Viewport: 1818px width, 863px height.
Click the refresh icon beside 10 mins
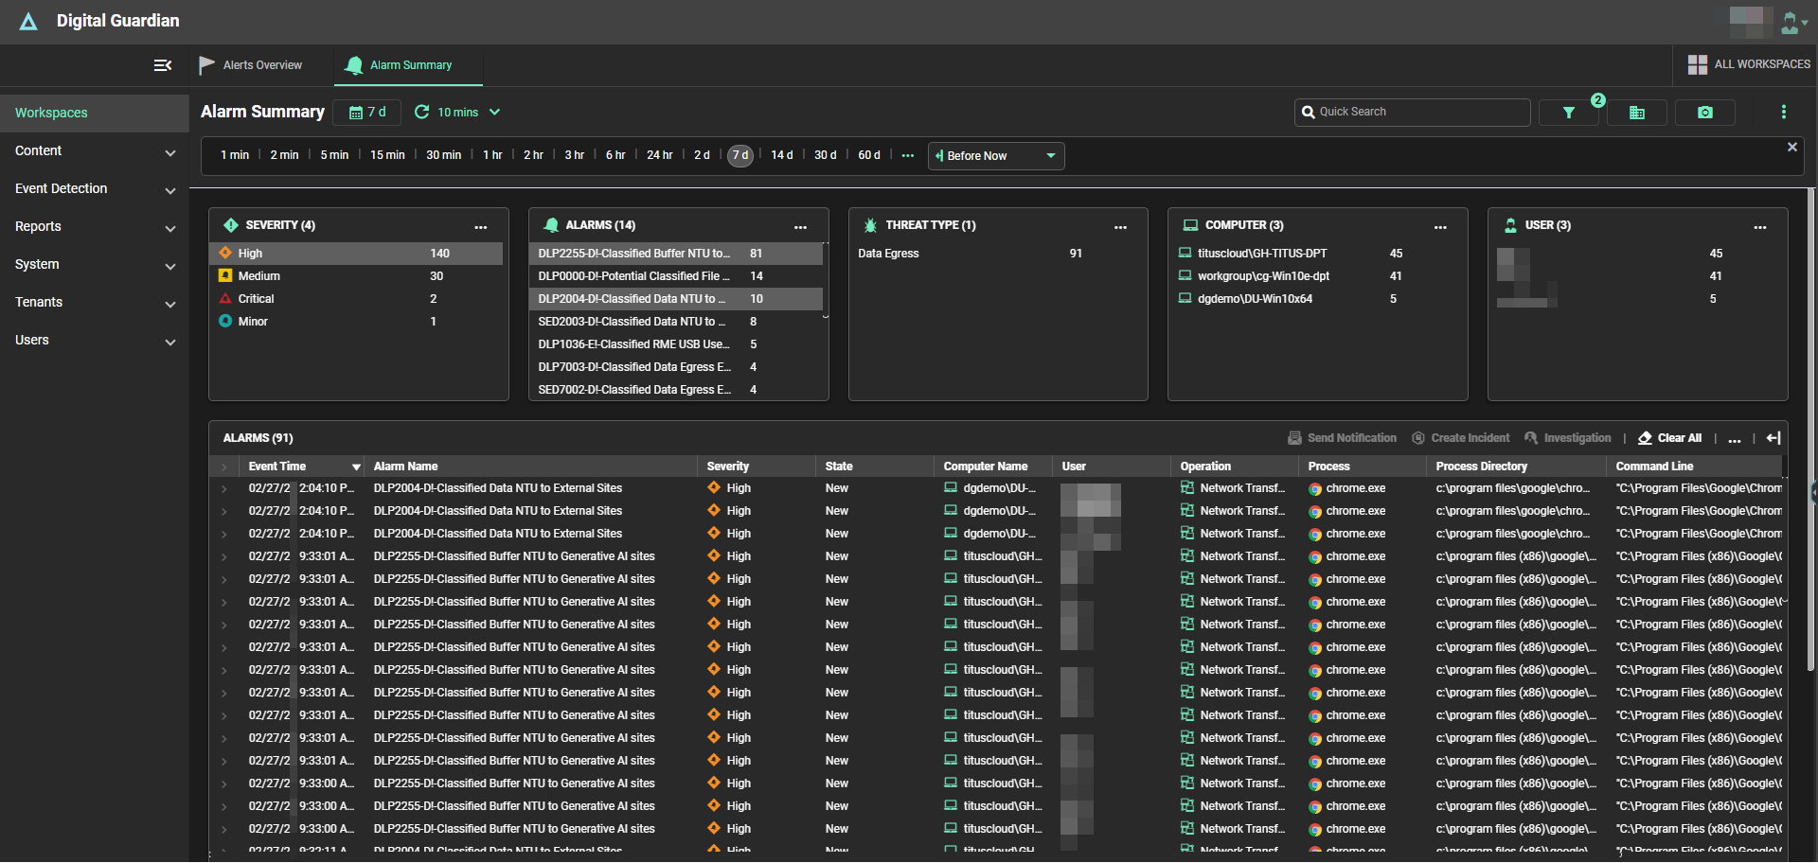422,112
